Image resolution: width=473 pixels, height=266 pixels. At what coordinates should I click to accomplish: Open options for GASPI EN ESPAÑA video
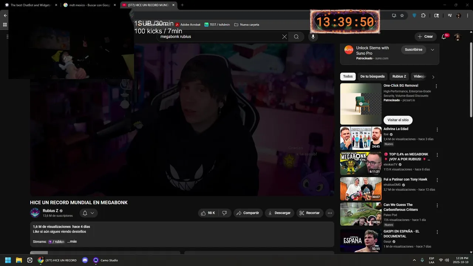pos(437,232)
